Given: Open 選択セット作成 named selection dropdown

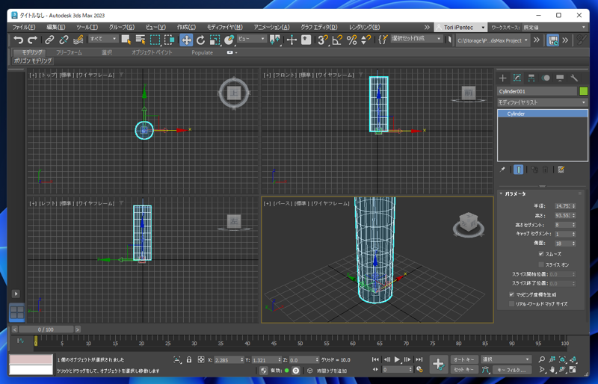Looking at the screenshot, I should 416,39.
